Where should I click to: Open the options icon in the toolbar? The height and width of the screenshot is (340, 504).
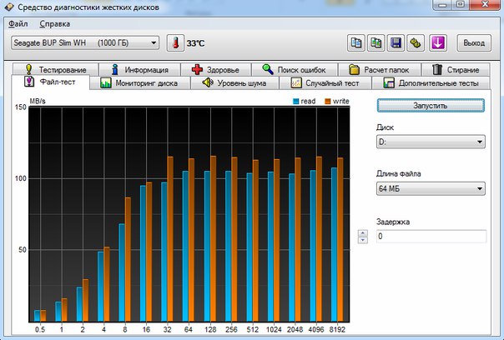click(416, 42)
